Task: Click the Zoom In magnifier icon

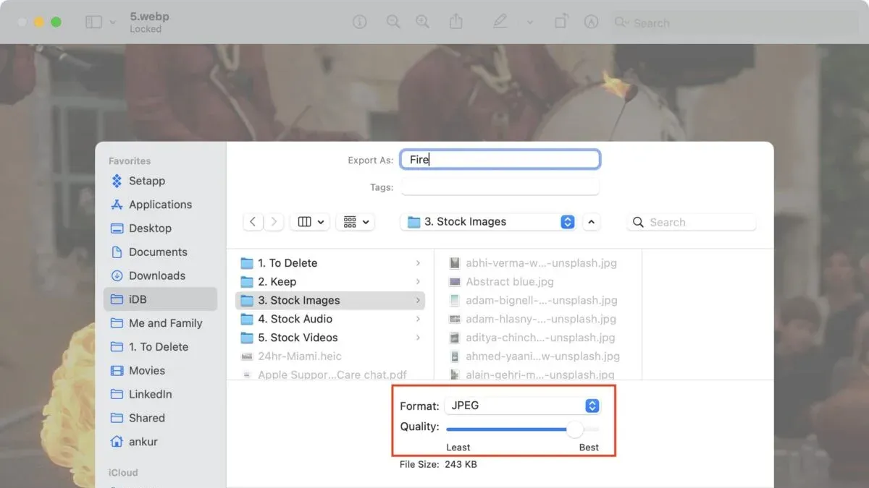Action: (422, 22)
